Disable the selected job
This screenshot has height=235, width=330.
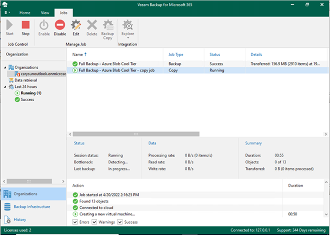tap(60, 28)
